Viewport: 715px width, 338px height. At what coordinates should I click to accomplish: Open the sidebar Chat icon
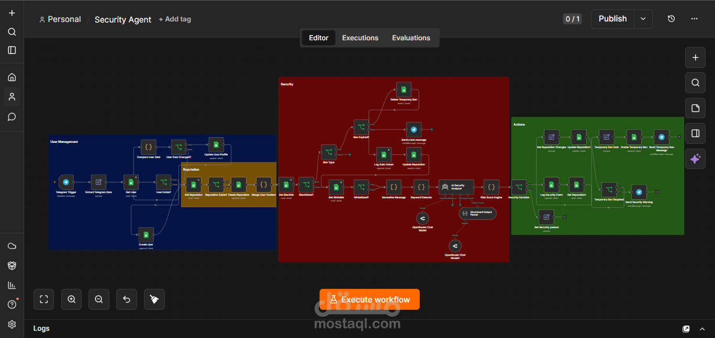(x=12, y=117)
